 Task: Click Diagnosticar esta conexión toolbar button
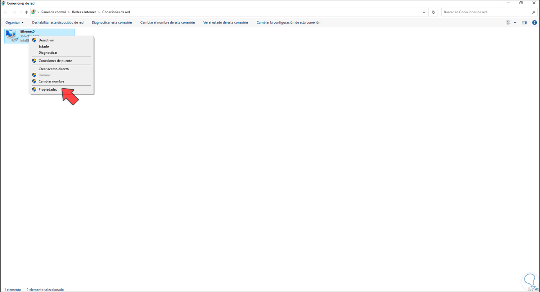click(x=112, y=22)
